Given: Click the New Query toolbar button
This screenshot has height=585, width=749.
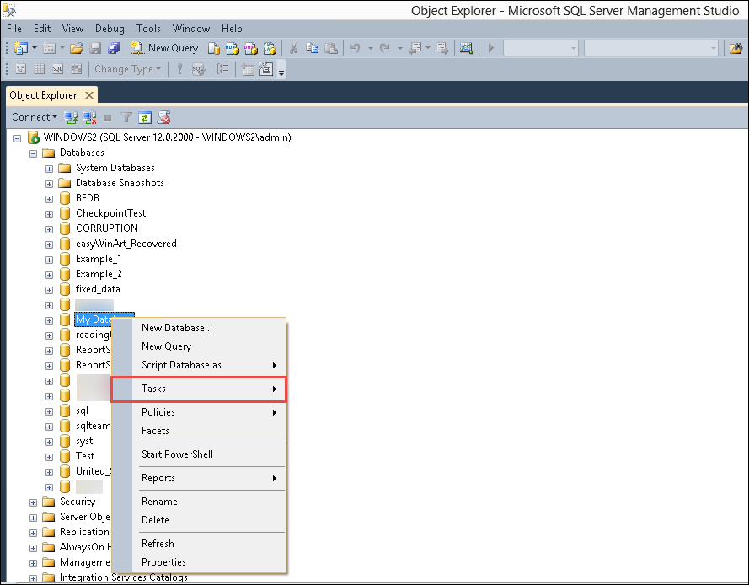Looking at the screenshot, I should (x=164, y=48).
